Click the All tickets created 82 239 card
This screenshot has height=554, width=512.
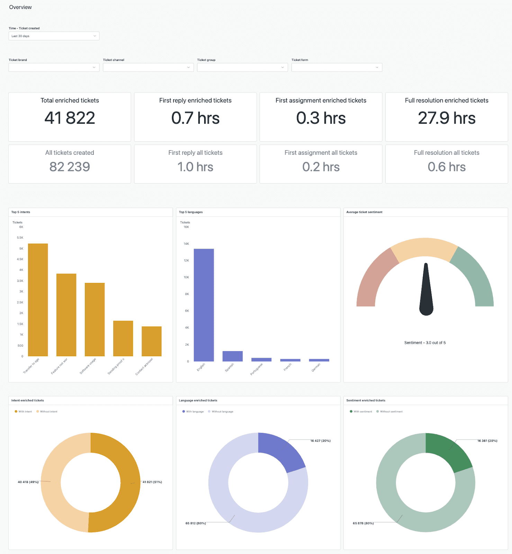(70, 164)
